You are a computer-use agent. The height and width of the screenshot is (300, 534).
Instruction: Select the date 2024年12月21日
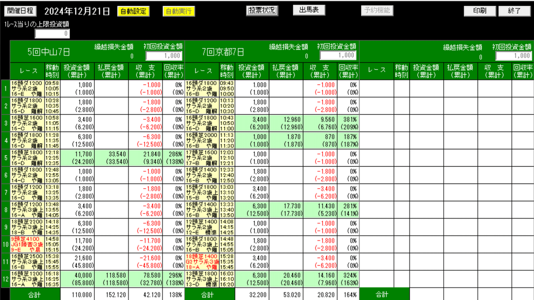(77, 12)
